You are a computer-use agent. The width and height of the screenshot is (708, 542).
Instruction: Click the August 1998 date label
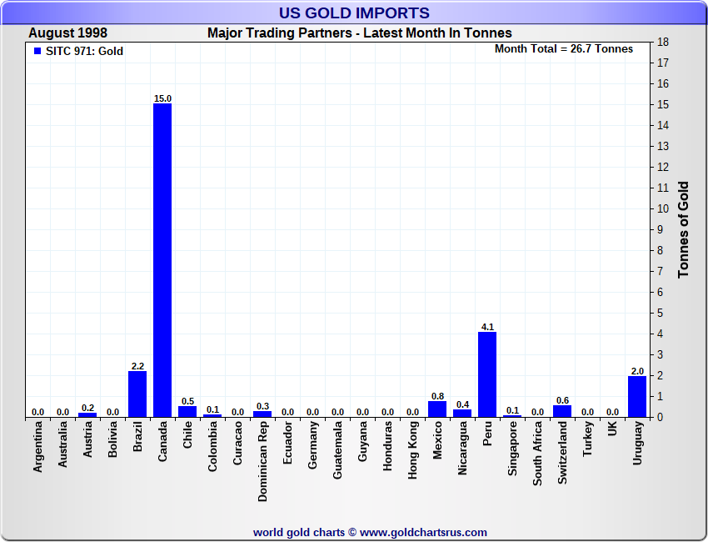67,33
